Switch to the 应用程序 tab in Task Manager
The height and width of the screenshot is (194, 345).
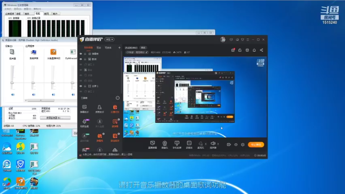9,14
